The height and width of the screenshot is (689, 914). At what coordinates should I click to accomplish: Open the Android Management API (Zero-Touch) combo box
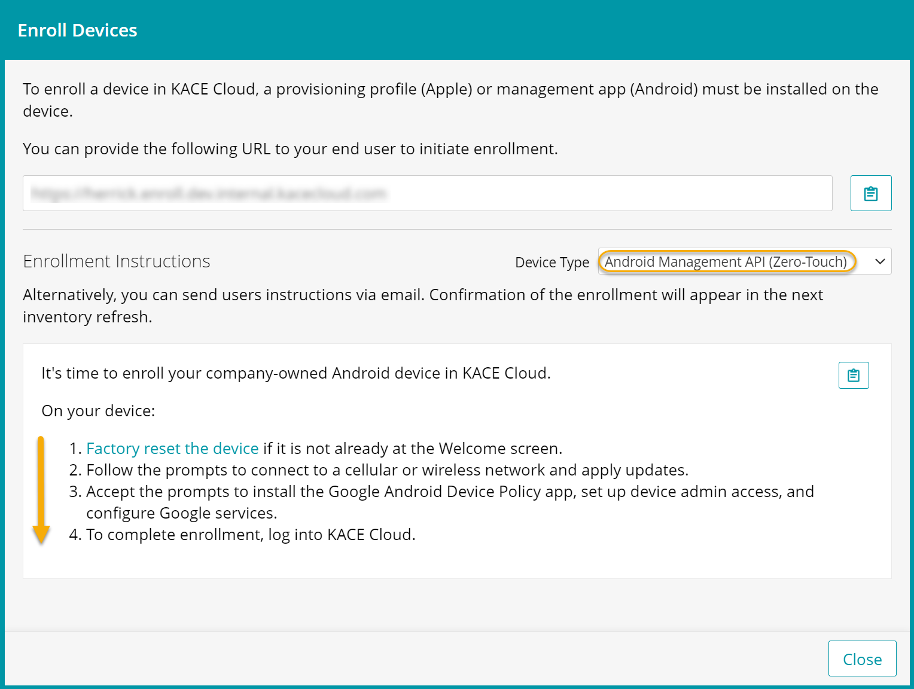[x=726, y=261]
